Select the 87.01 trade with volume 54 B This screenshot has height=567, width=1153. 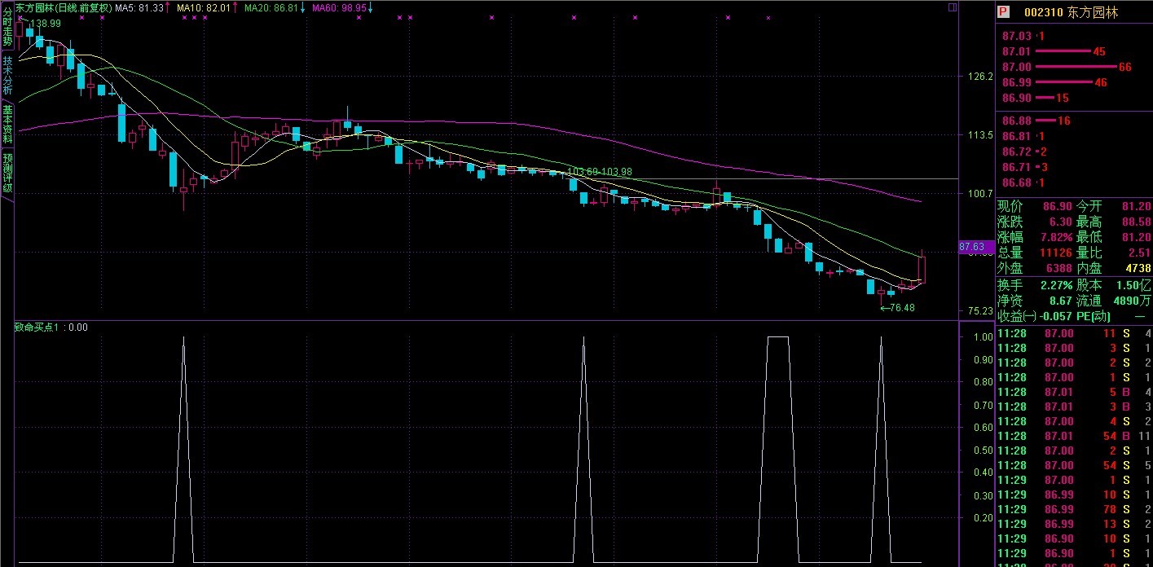click(1074, 436)
